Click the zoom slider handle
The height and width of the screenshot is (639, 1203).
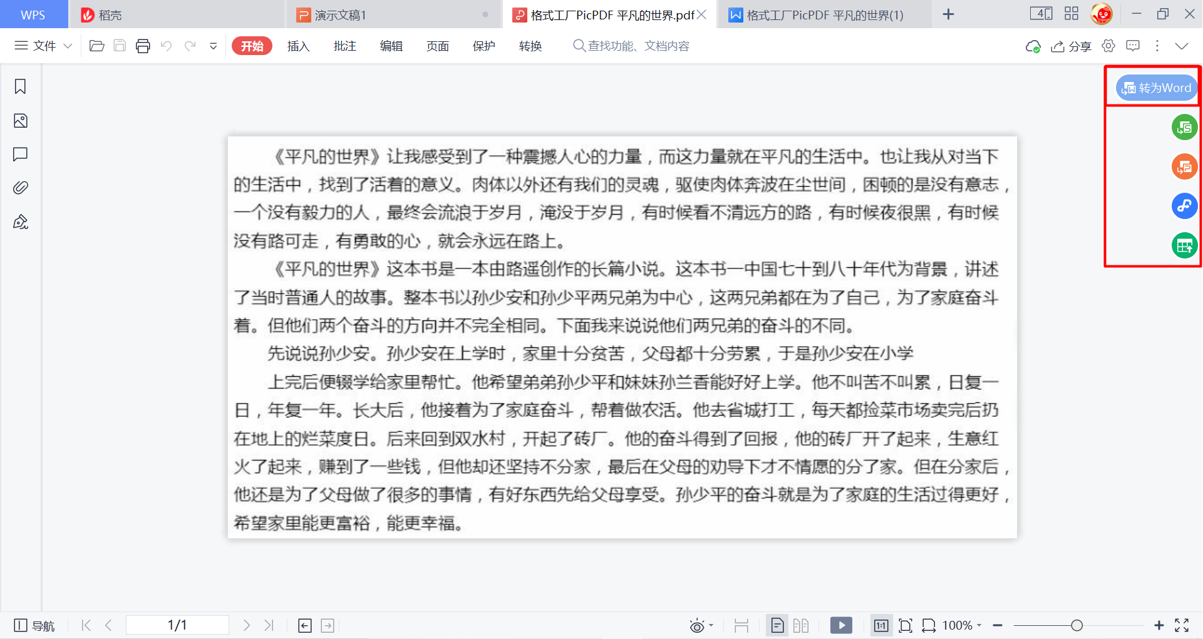1077,625
